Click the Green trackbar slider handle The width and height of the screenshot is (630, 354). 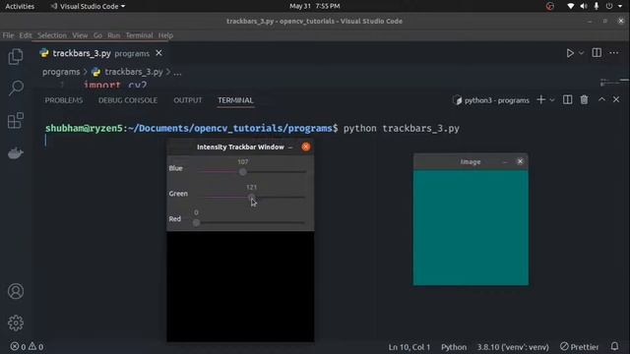(x=251, y=197)
